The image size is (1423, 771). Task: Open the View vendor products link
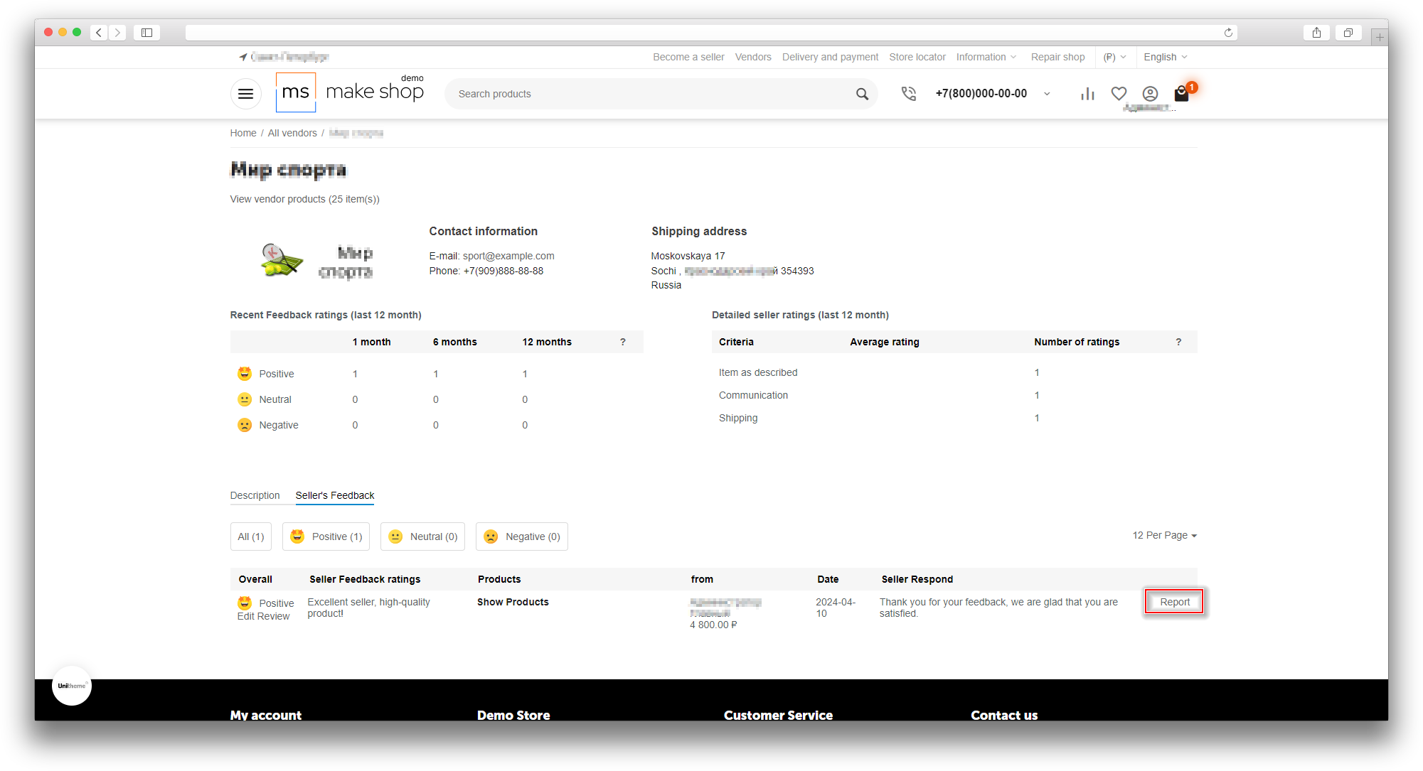pos(304,199)
